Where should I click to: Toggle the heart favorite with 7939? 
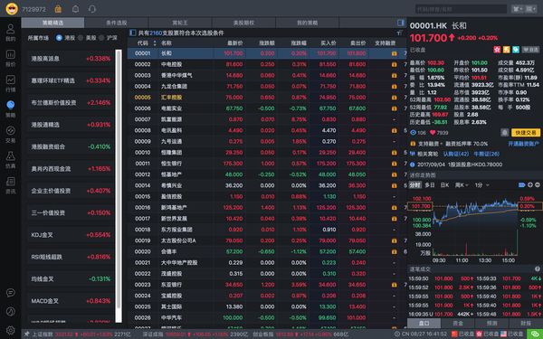[x=433, y=133]
